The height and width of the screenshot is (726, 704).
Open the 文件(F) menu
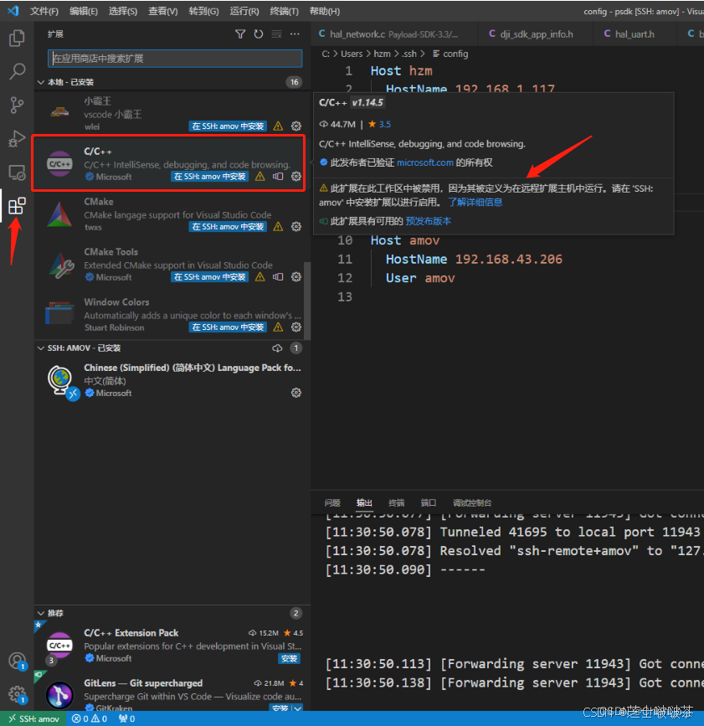44,11
